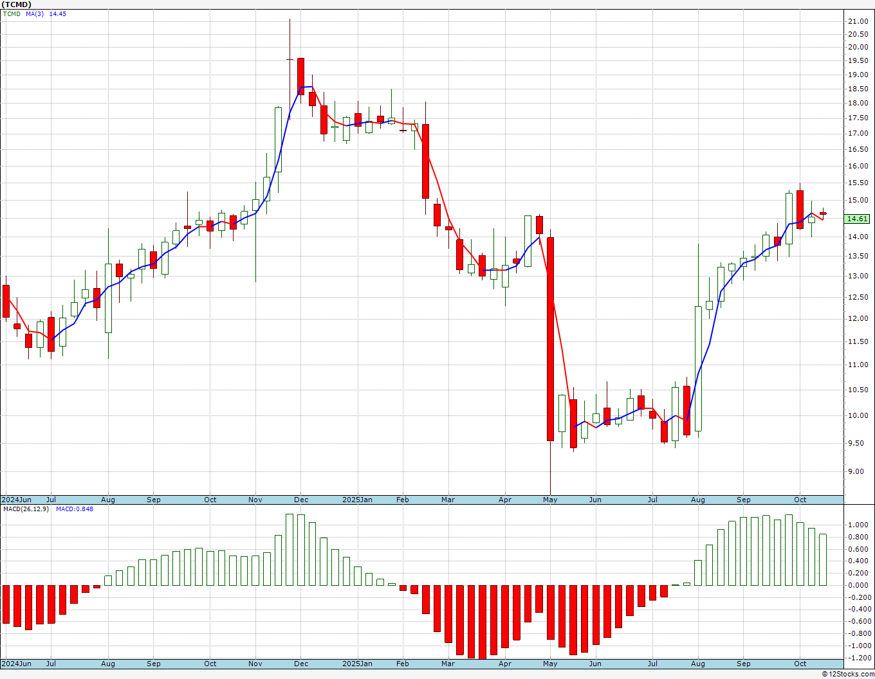This screenshot has height=679, width=875.
Task: Select the 12.00 price axis label
Action: [x=857, y=318]
